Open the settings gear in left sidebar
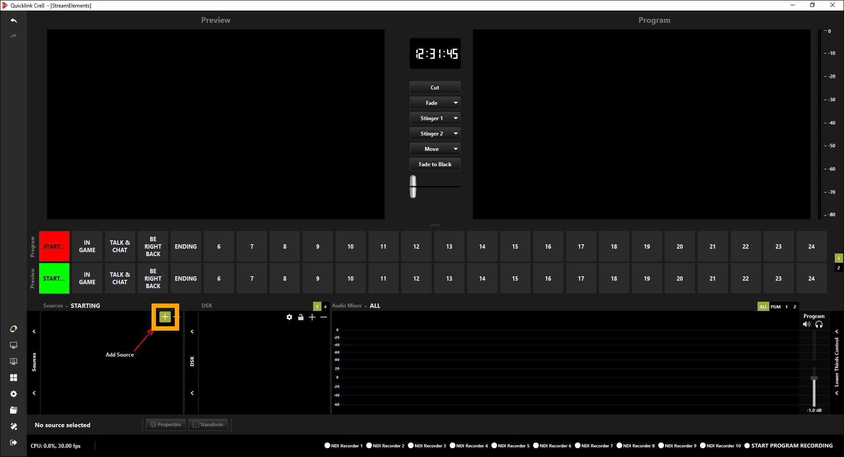 pyautogui.click(x=14, y=394)
